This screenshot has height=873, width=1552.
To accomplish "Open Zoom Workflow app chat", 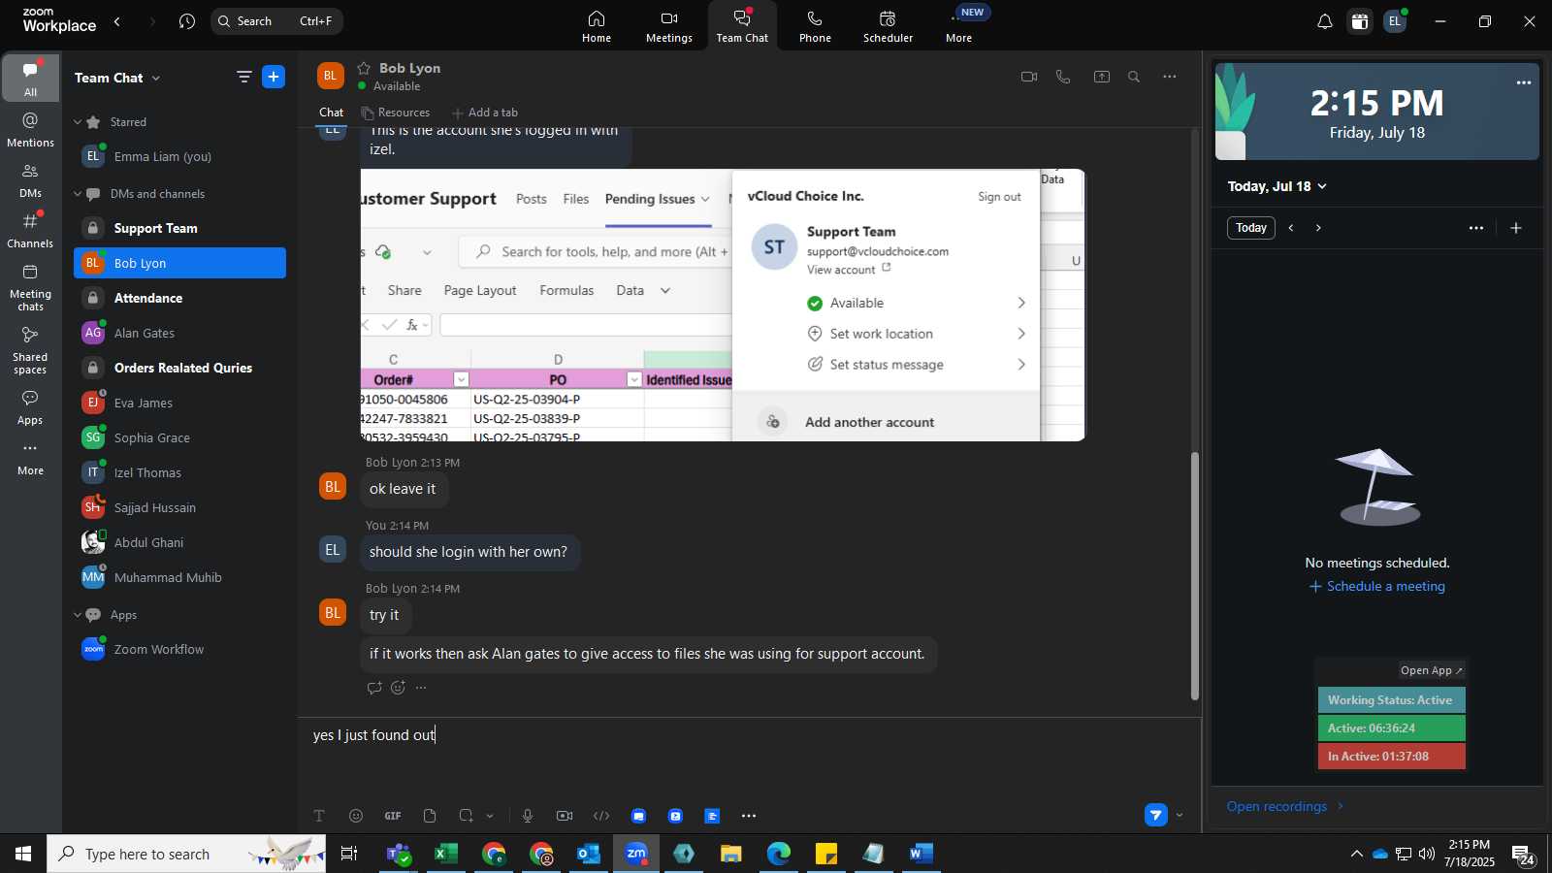I will click(179, 649).
